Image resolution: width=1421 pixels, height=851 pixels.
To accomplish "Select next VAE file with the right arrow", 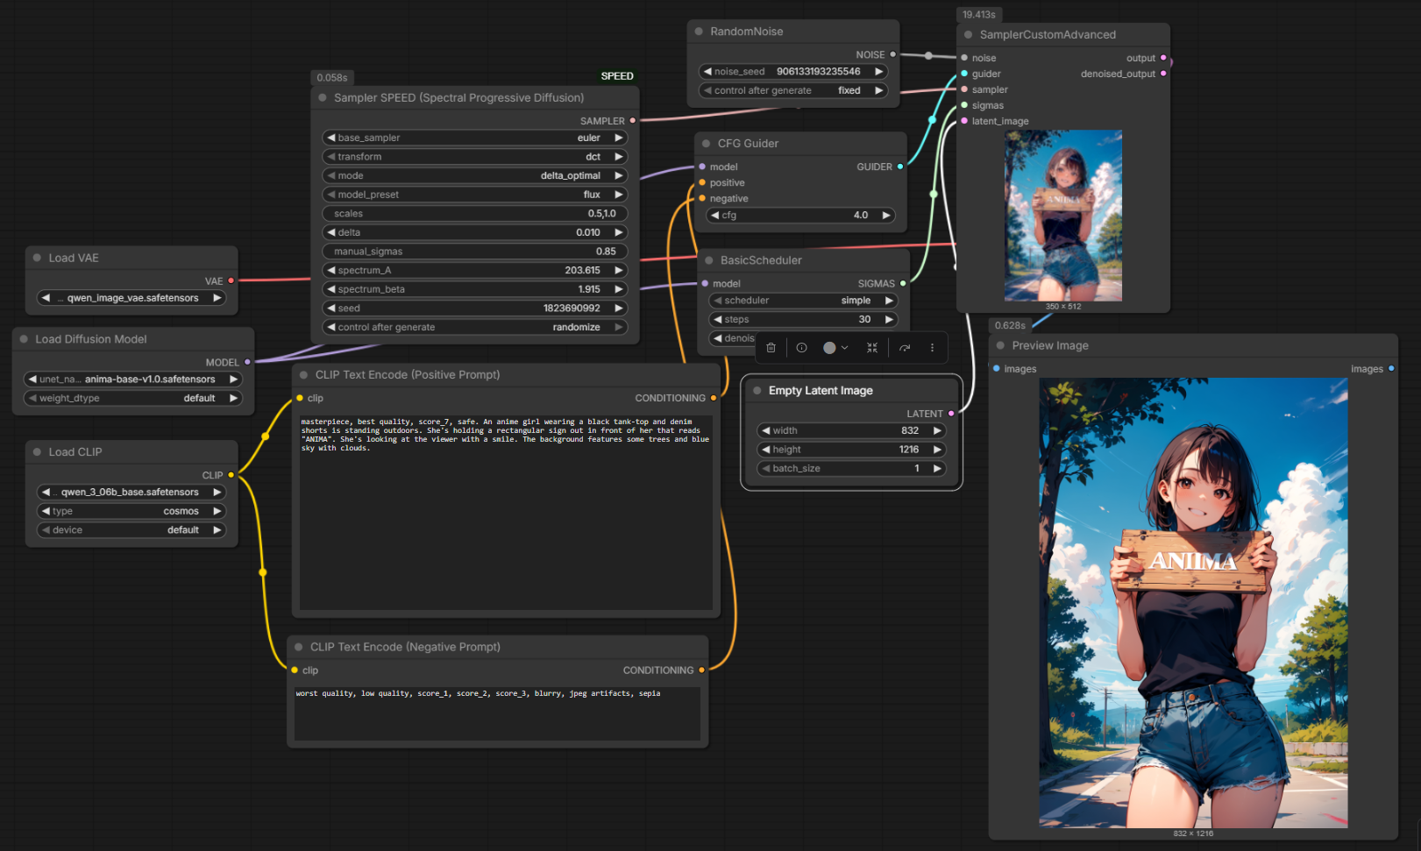I will (x=217, y=298).
